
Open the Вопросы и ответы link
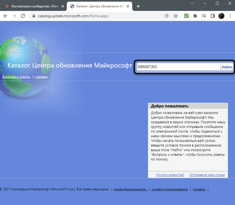pyautogui.click(x=16, y=77)
